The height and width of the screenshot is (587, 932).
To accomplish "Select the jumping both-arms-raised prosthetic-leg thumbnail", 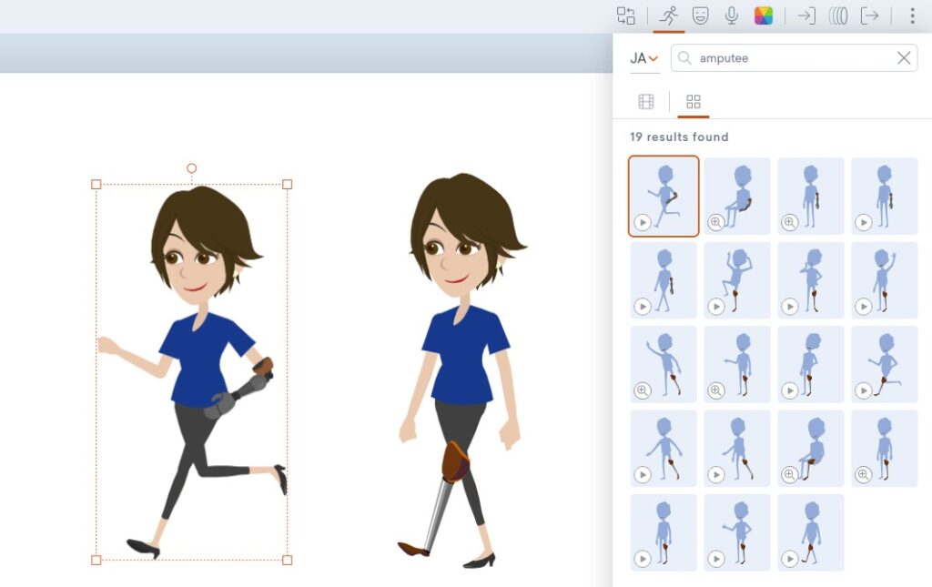I will (737, 279).
